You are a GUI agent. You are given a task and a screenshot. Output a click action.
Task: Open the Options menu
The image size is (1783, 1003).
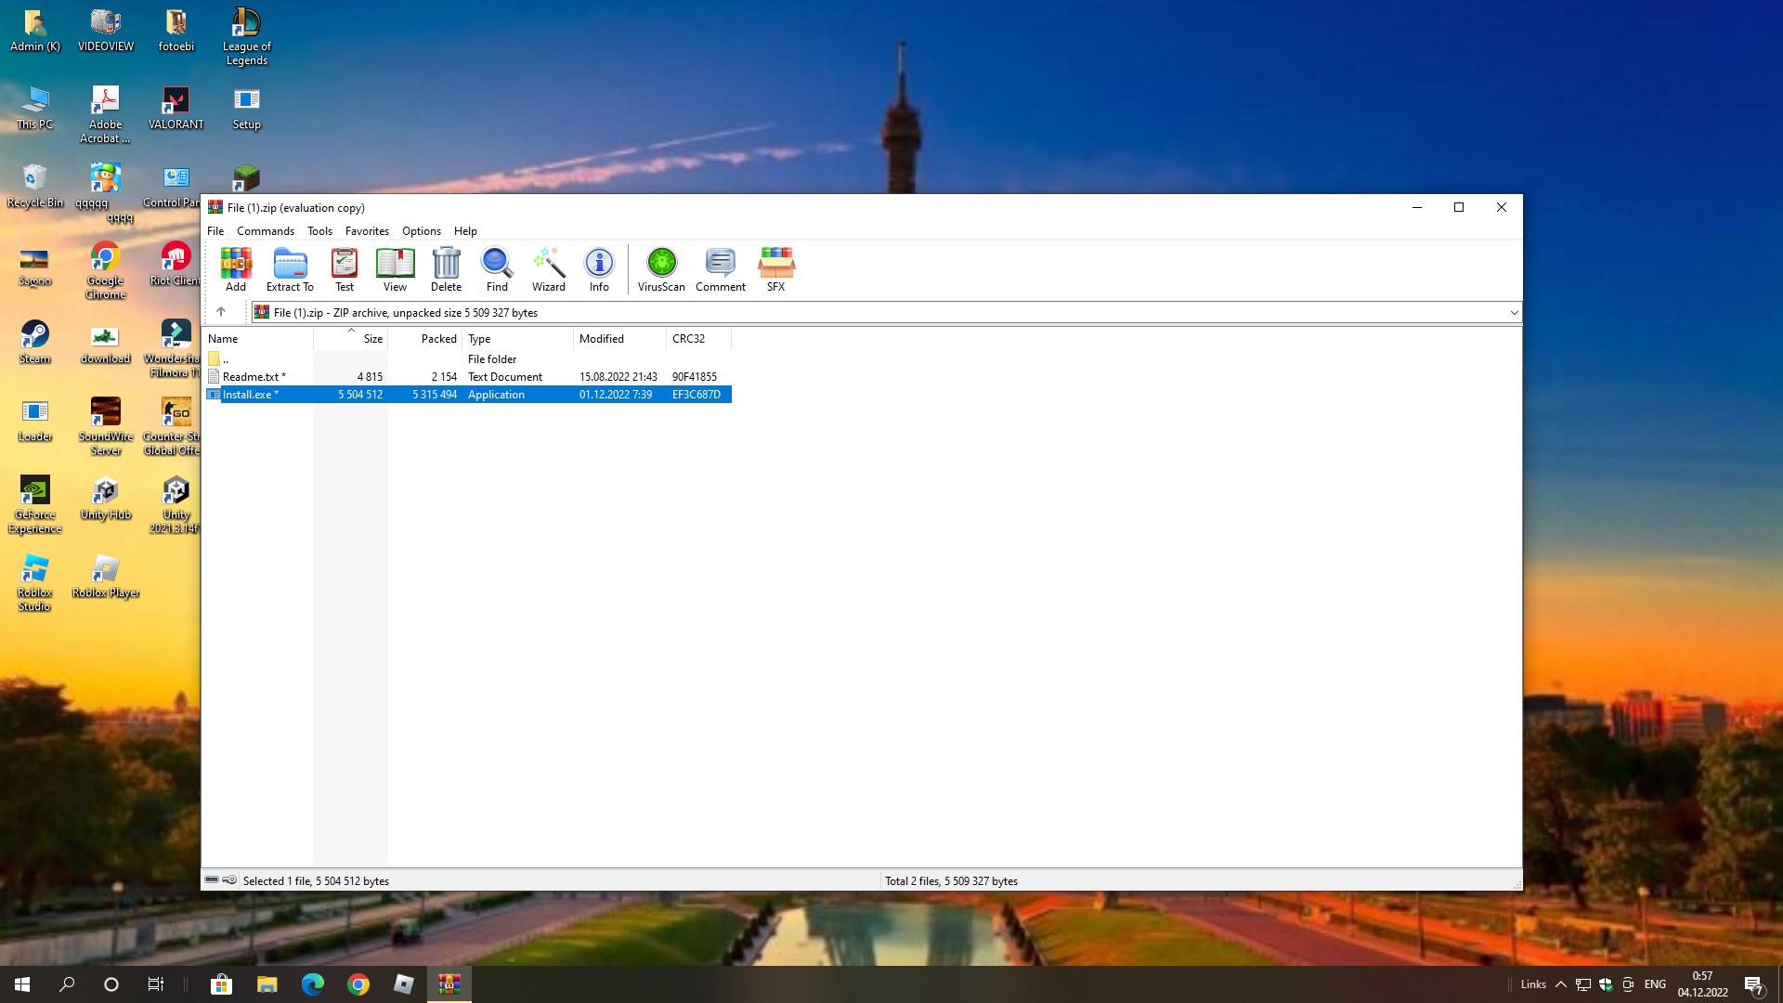point(421,231)
